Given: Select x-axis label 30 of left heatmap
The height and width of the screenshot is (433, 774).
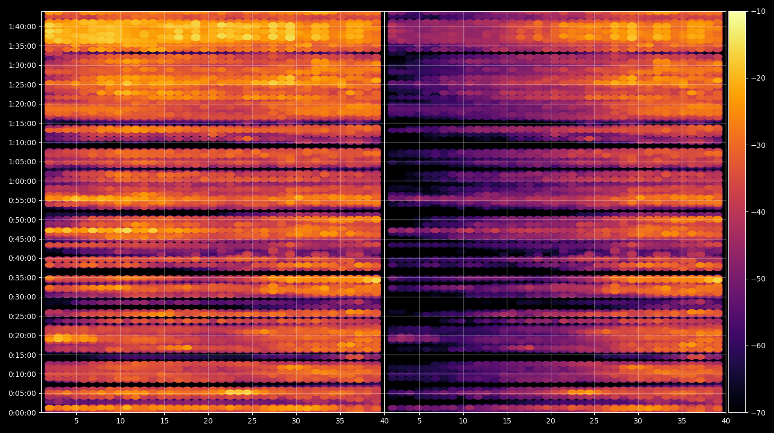Looking at the screenshot, I should (296, 421).
